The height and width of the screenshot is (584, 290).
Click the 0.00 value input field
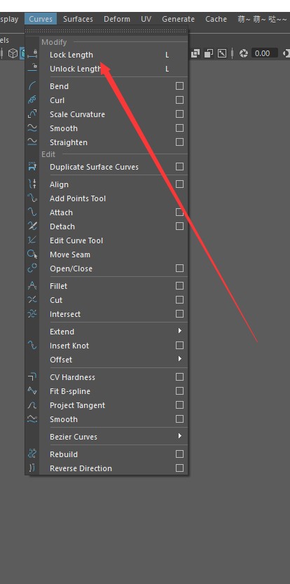pos(264,53)
